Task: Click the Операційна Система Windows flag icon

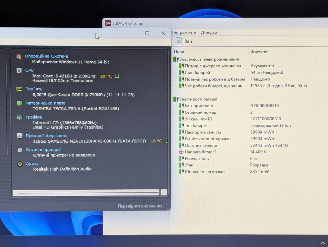Action: [x=19, y=56]
